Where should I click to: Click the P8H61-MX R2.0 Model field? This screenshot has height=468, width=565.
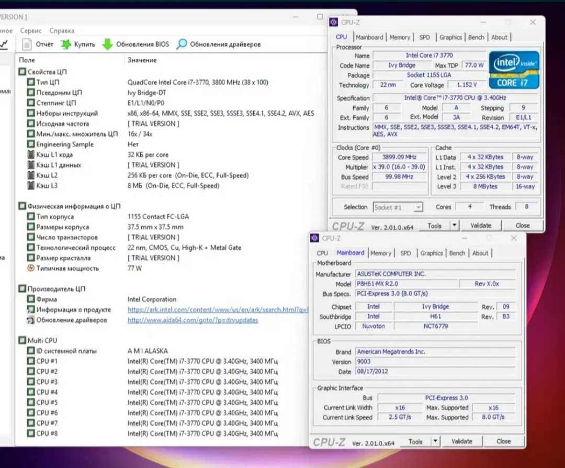406,284
